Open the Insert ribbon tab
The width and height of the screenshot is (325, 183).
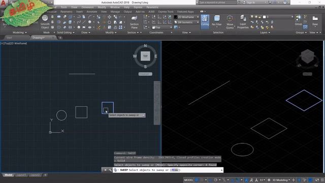[79, 12]
